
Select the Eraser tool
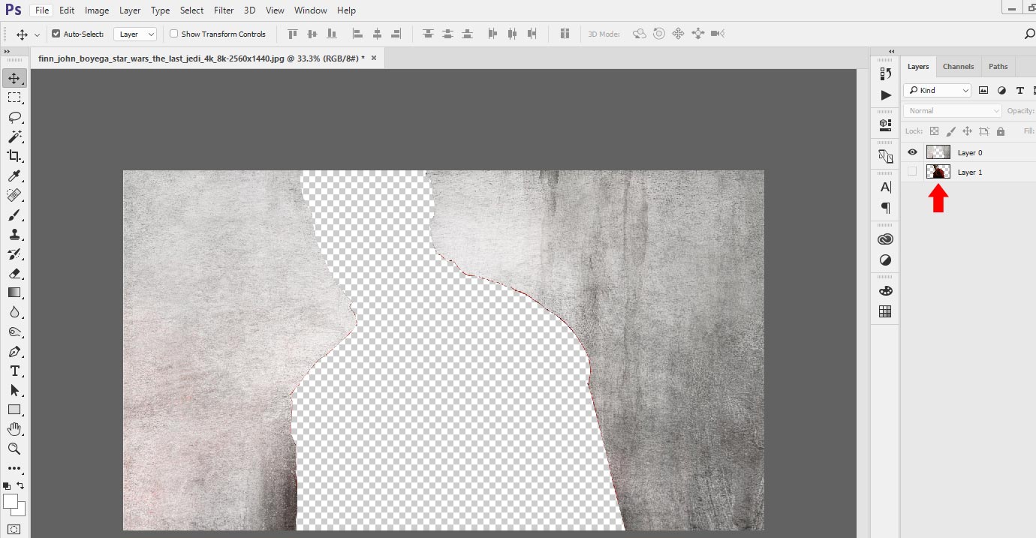[x=14, y=273]
